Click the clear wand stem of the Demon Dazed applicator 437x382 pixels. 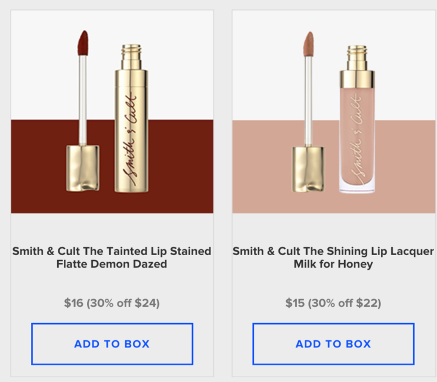(x=83, y=100)
